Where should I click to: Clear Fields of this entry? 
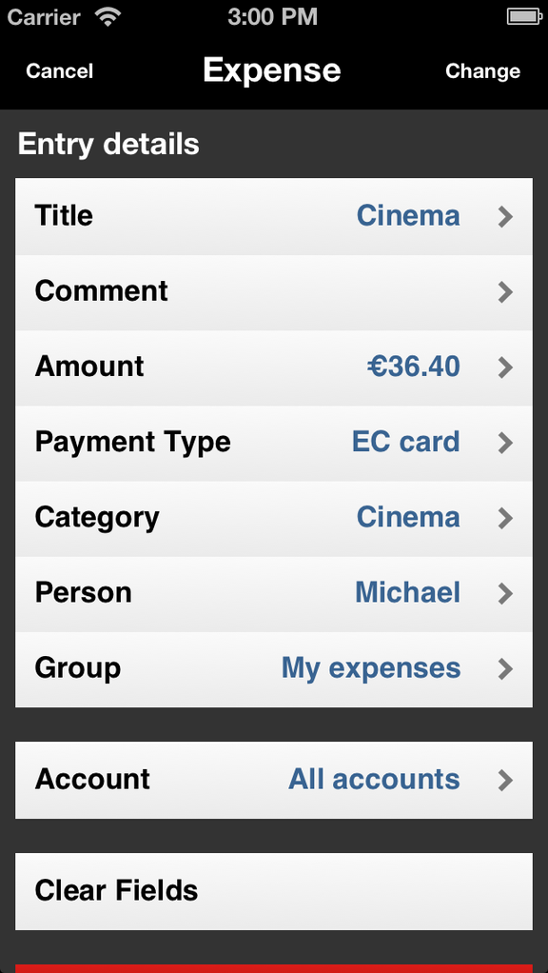point(274,891)
